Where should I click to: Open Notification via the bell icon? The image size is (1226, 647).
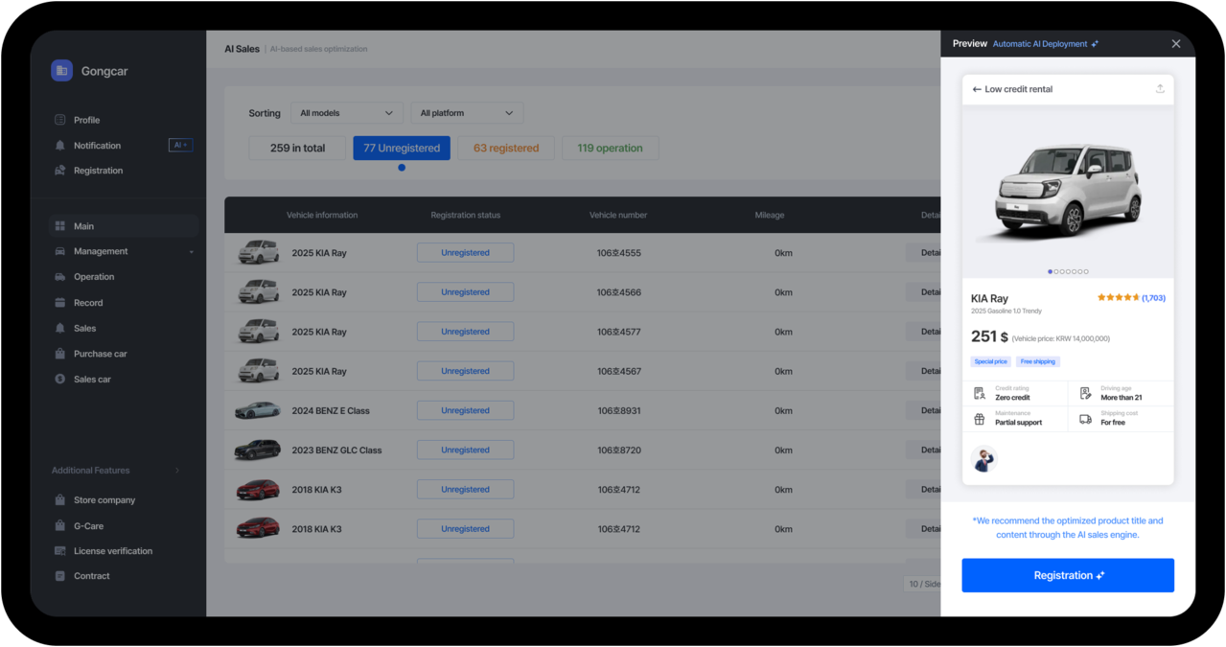60,146
